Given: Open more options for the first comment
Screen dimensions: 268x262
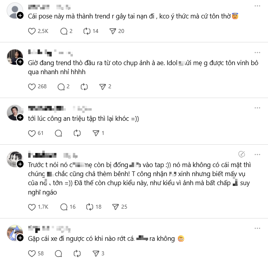Looking at the screenshot, I should click(257, 6).
